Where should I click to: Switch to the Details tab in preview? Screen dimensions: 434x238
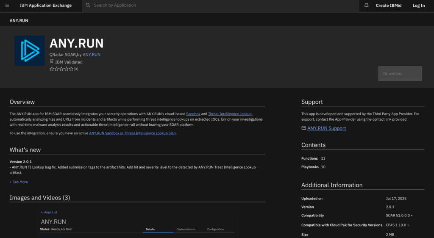click(x=150, y=229)
